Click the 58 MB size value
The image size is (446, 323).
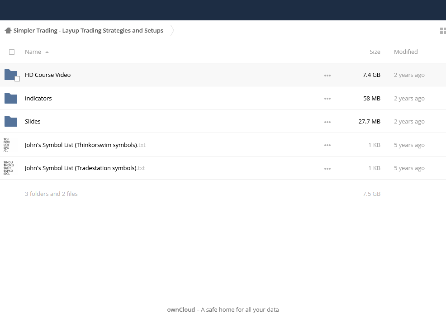[372, 98]
